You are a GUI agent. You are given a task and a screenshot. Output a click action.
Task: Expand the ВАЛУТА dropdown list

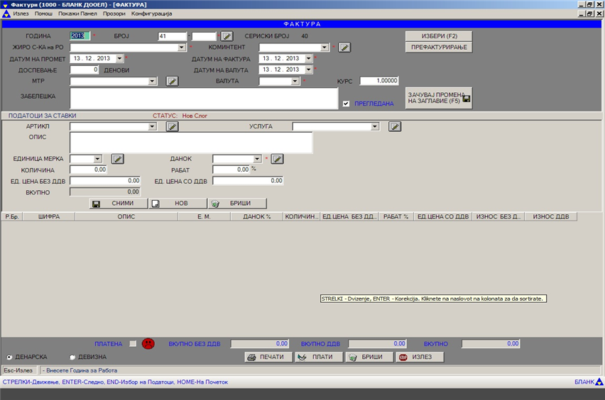tap(295, 82)
